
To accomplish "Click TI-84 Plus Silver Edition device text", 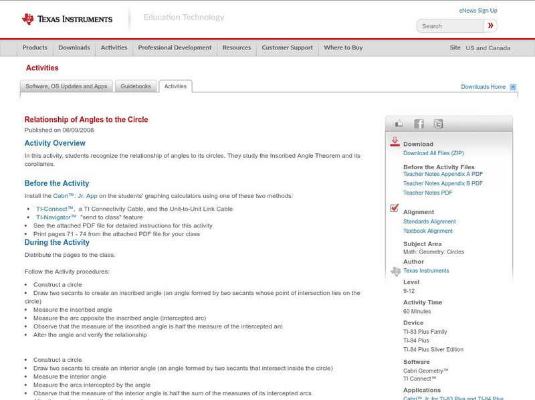I will pos(433,349).
